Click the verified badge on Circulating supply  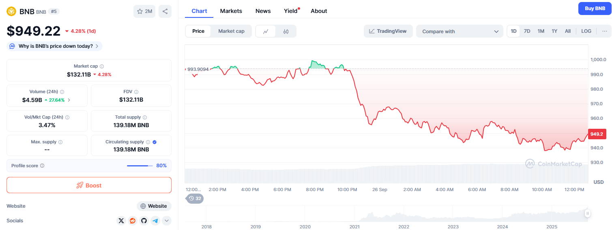155,142
